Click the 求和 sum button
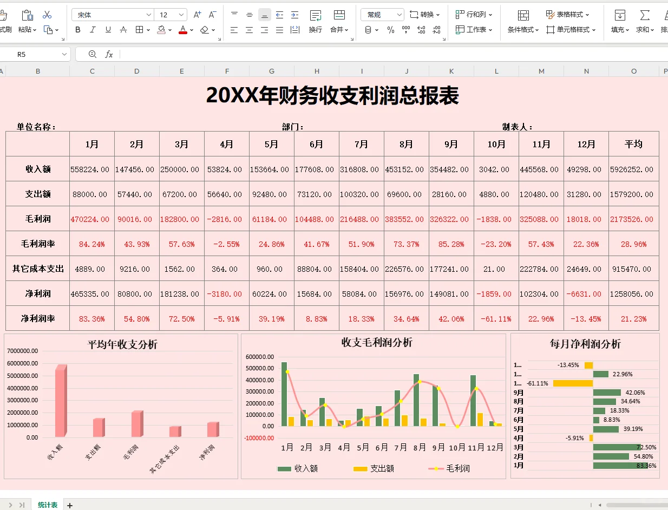The height and width of the screenshot is (510, 668). (645, 22)
